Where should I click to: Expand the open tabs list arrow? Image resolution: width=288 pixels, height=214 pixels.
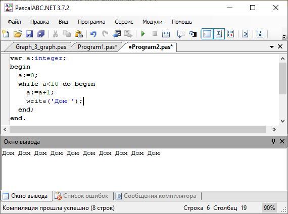[272, 47]
